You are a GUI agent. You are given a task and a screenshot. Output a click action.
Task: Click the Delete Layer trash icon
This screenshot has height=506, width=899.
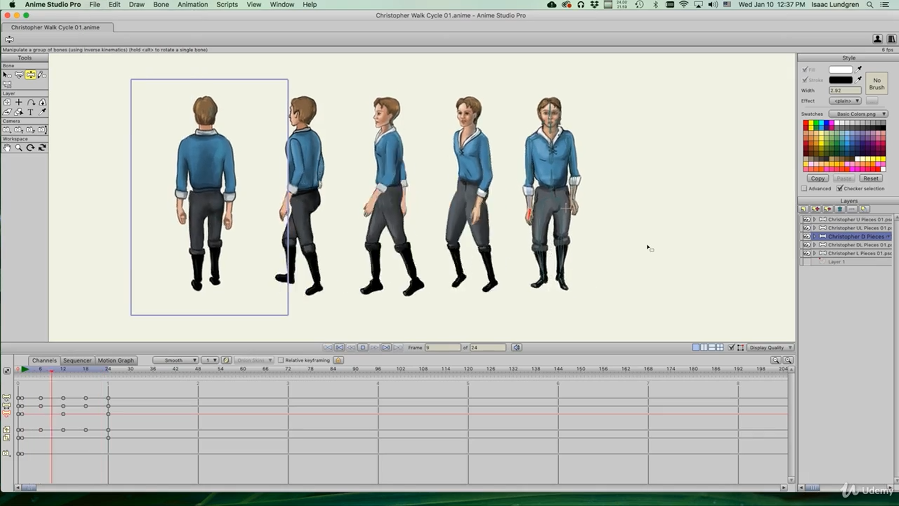(x=840, y=209)
